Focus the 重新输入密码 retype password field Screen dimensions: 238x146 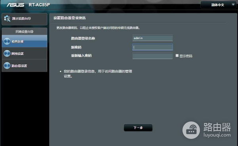point(153,56)
